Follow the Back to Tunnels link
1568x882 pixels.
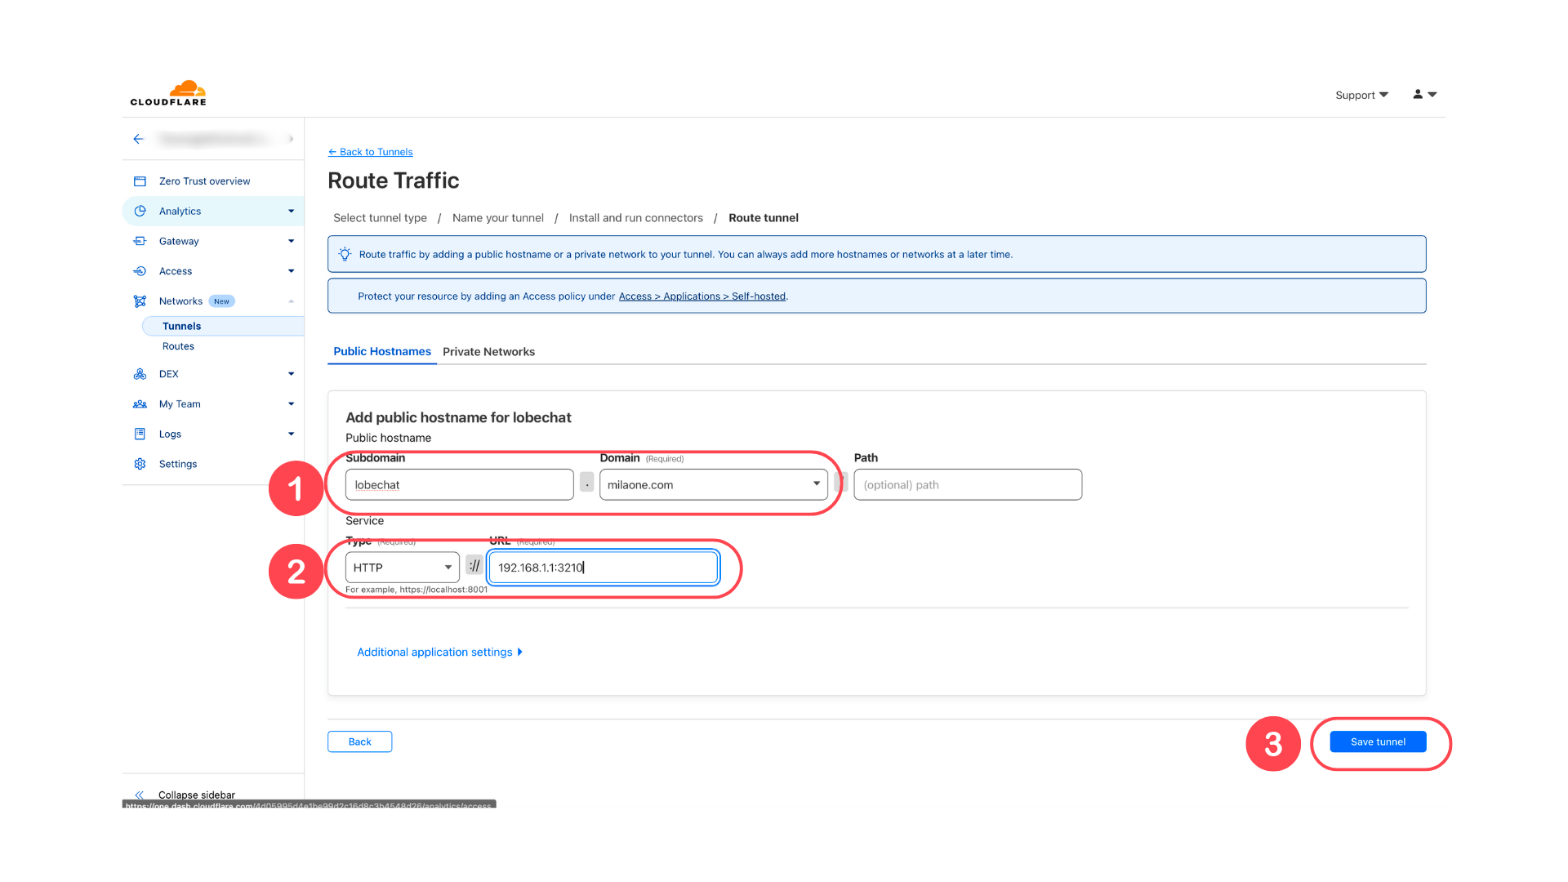(x=371, y=152)
